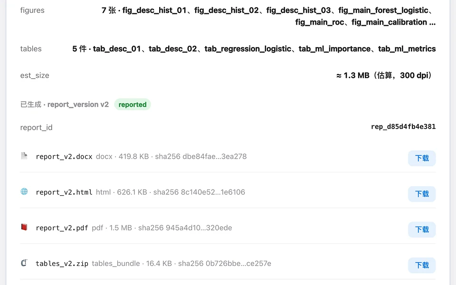The width and height of the screenshot is (456, 285).
Task: Click the tables list value text
Action: [254, 48]
